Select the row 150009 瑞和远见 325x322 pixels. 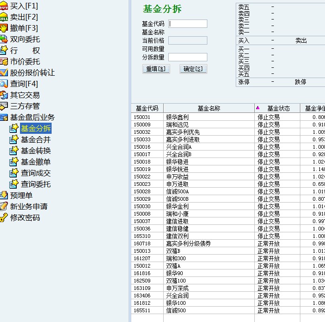tap(228, 125)
